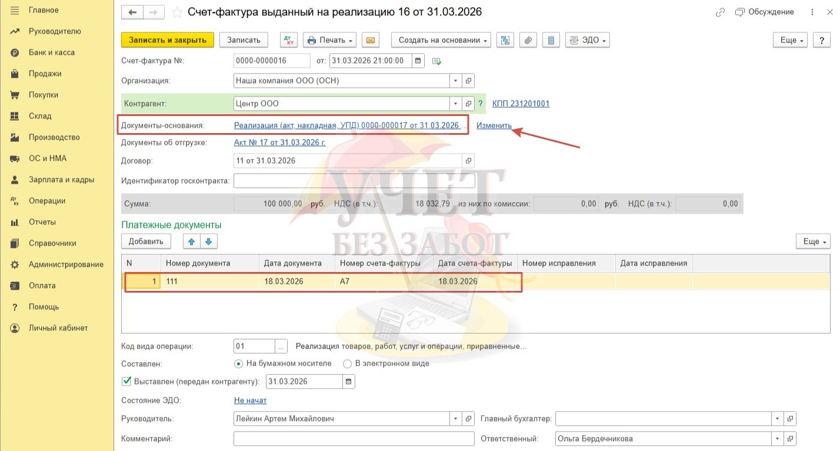
Task: Move payment row down with arrow icon
Action: [x=209, y=241]
